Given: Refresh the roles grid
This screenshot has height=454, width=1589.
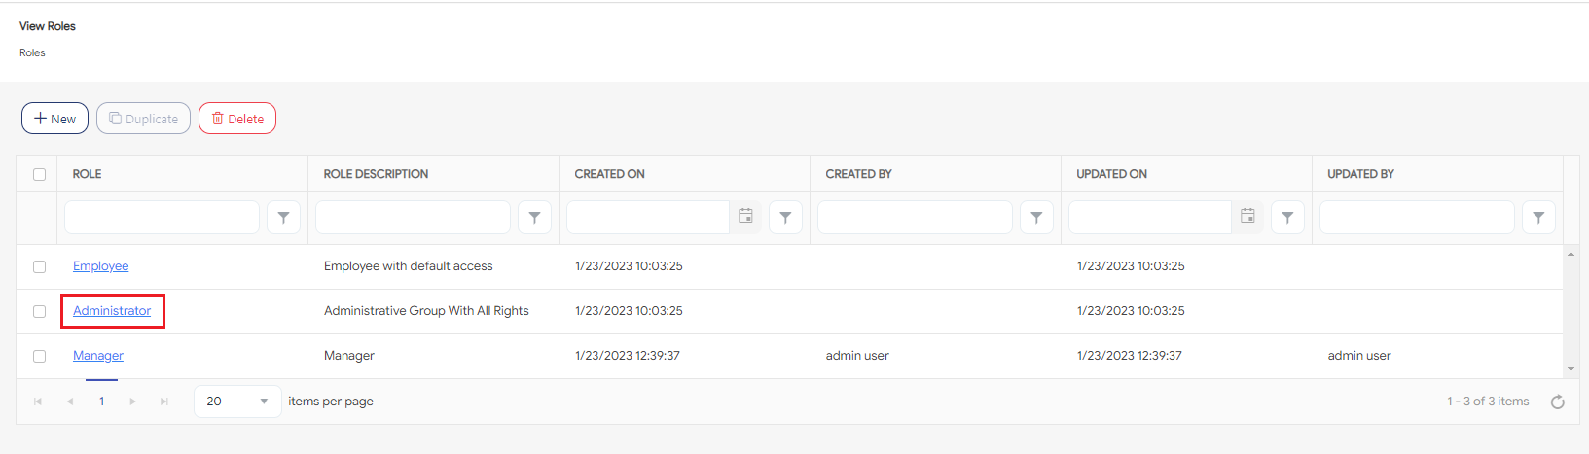Looking at the screenshot, I should [x=1557, y=402].
